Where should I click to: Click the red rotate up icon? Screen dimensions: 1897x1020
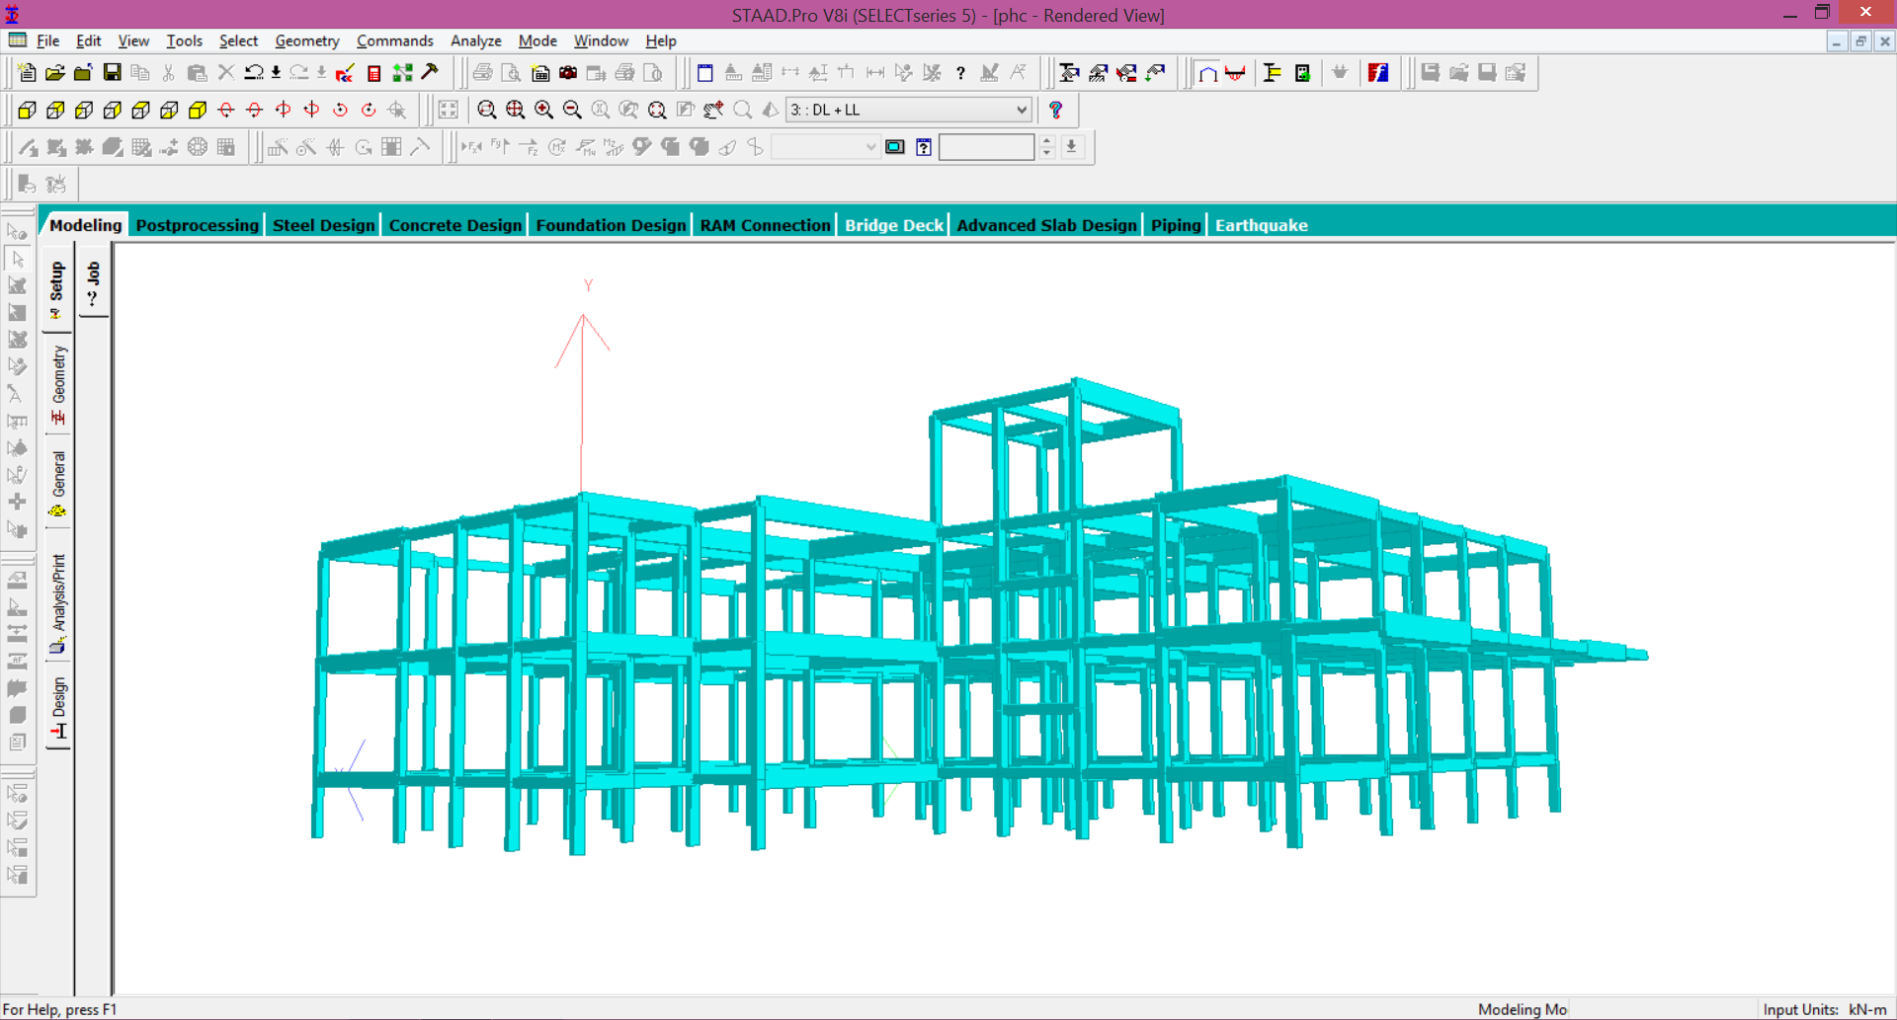[x=226, y=110]
